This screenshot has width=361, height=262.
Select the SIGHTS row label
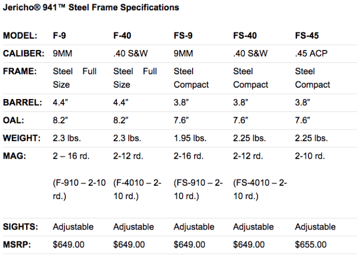21,227
